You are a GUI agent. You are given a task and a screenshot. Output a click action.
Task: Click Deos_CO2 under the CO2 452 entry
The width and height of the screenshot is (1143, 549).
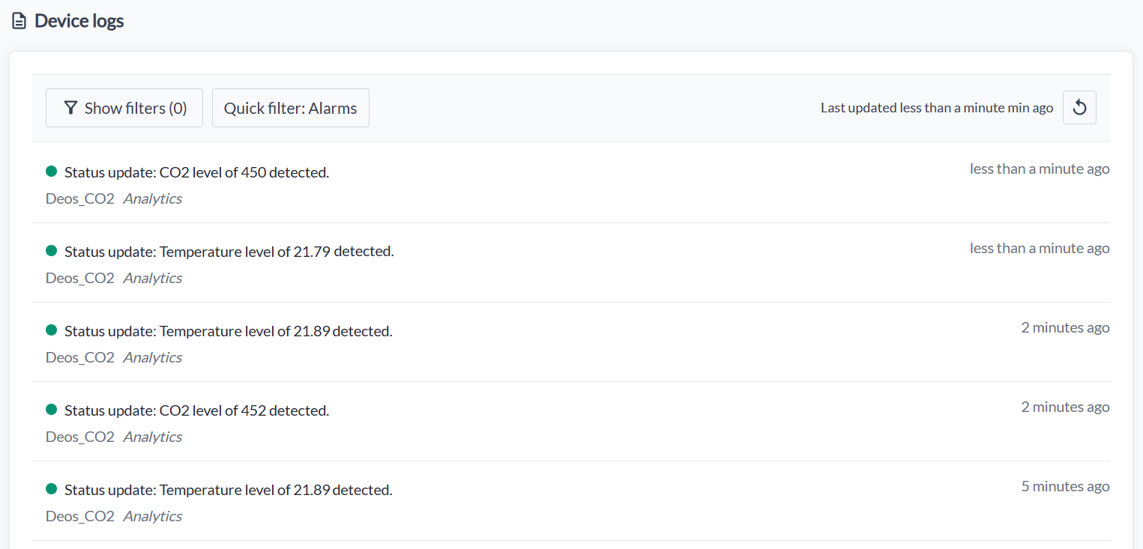[x=80, y=437]
